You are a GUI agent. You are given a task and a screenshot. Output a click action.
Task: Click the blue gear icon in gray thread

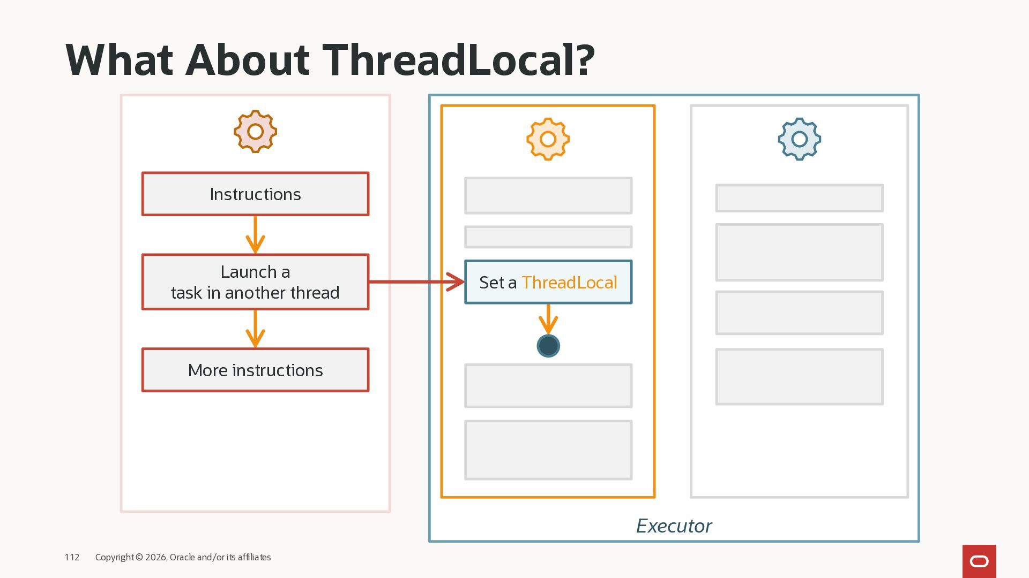tap(799, 139)
